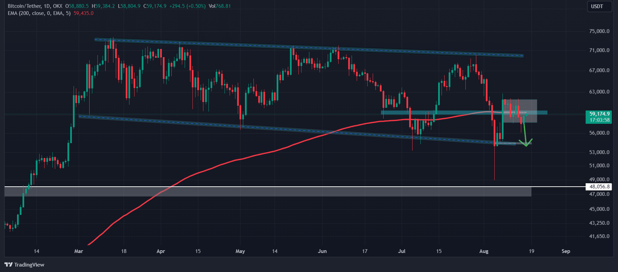Click the Aug date label on time axis
Screen dimensions: 618x272
pyautogui.click(x=484, y=251)
